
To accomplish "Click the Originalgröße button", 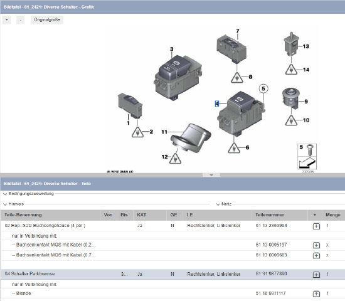I will click(x=47, y=20).
